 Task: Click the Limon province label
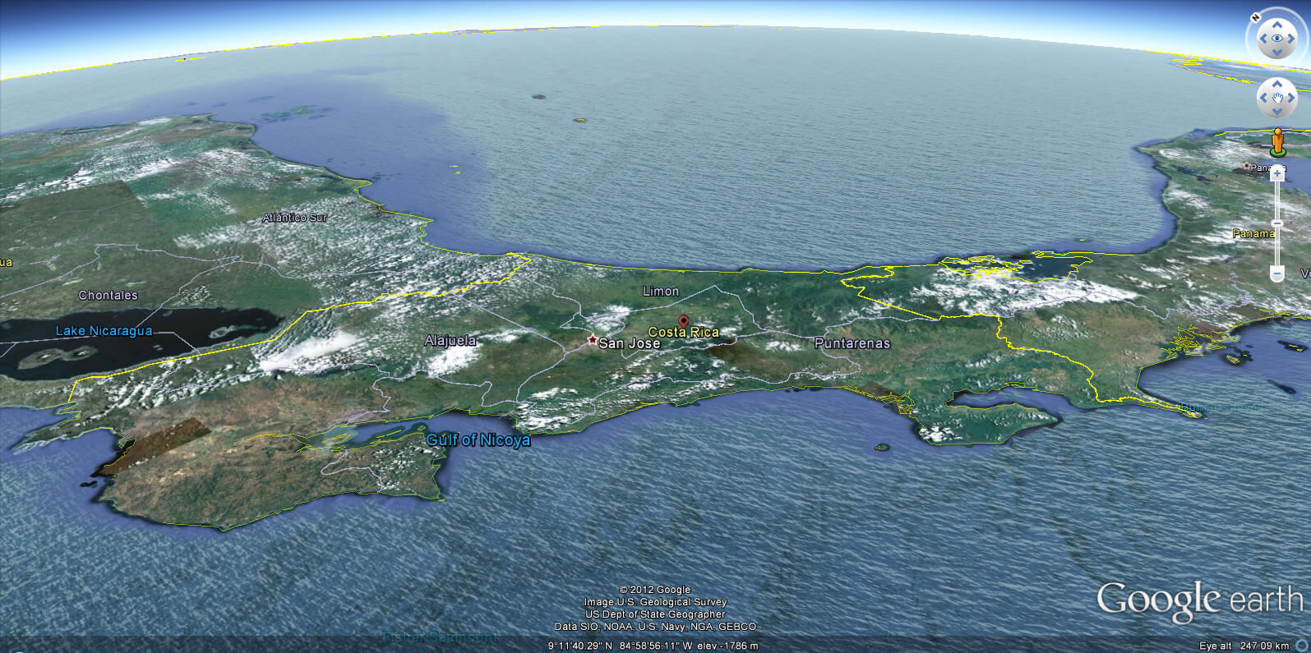tap(660, 292)
